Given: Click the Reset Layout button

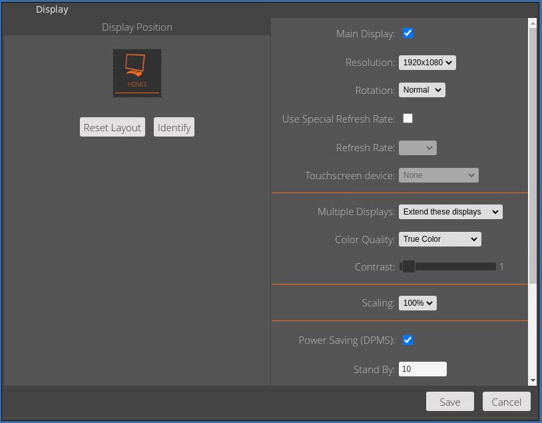Looking at the screenshot, I should pos(113,127).
